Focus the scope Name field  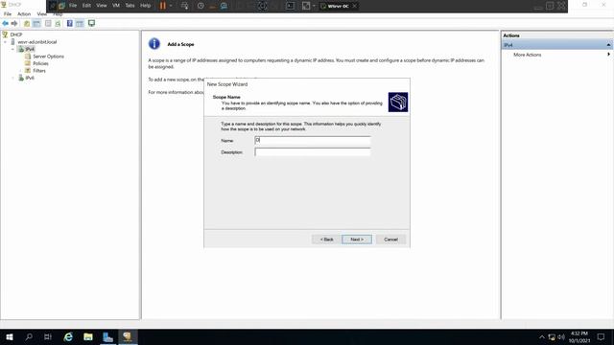(313, 140)
